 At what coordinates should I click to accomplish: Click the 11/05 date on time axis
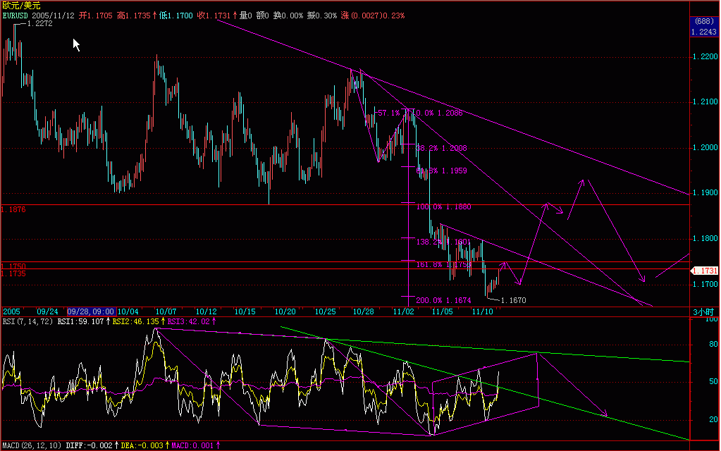click(x=443, y=311)
